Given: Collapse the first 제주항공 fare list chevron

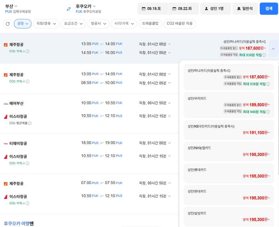Looking at the screenshot, I should pos(273,49).
